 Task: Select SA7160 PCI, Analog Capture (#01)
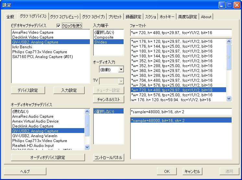[51, 57]
